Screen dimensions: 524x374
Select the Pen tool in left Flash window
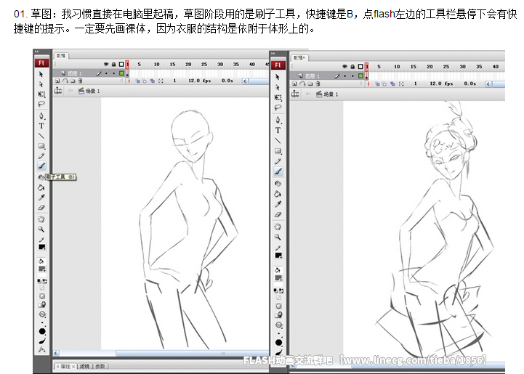(41, 116)
